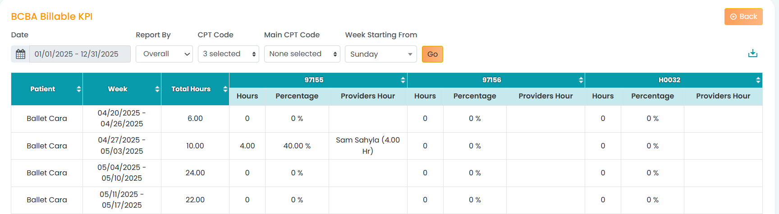Screen dimensions: 779x214
Task: Open the Main CPT Code dropdown
Action: point(302,54)
